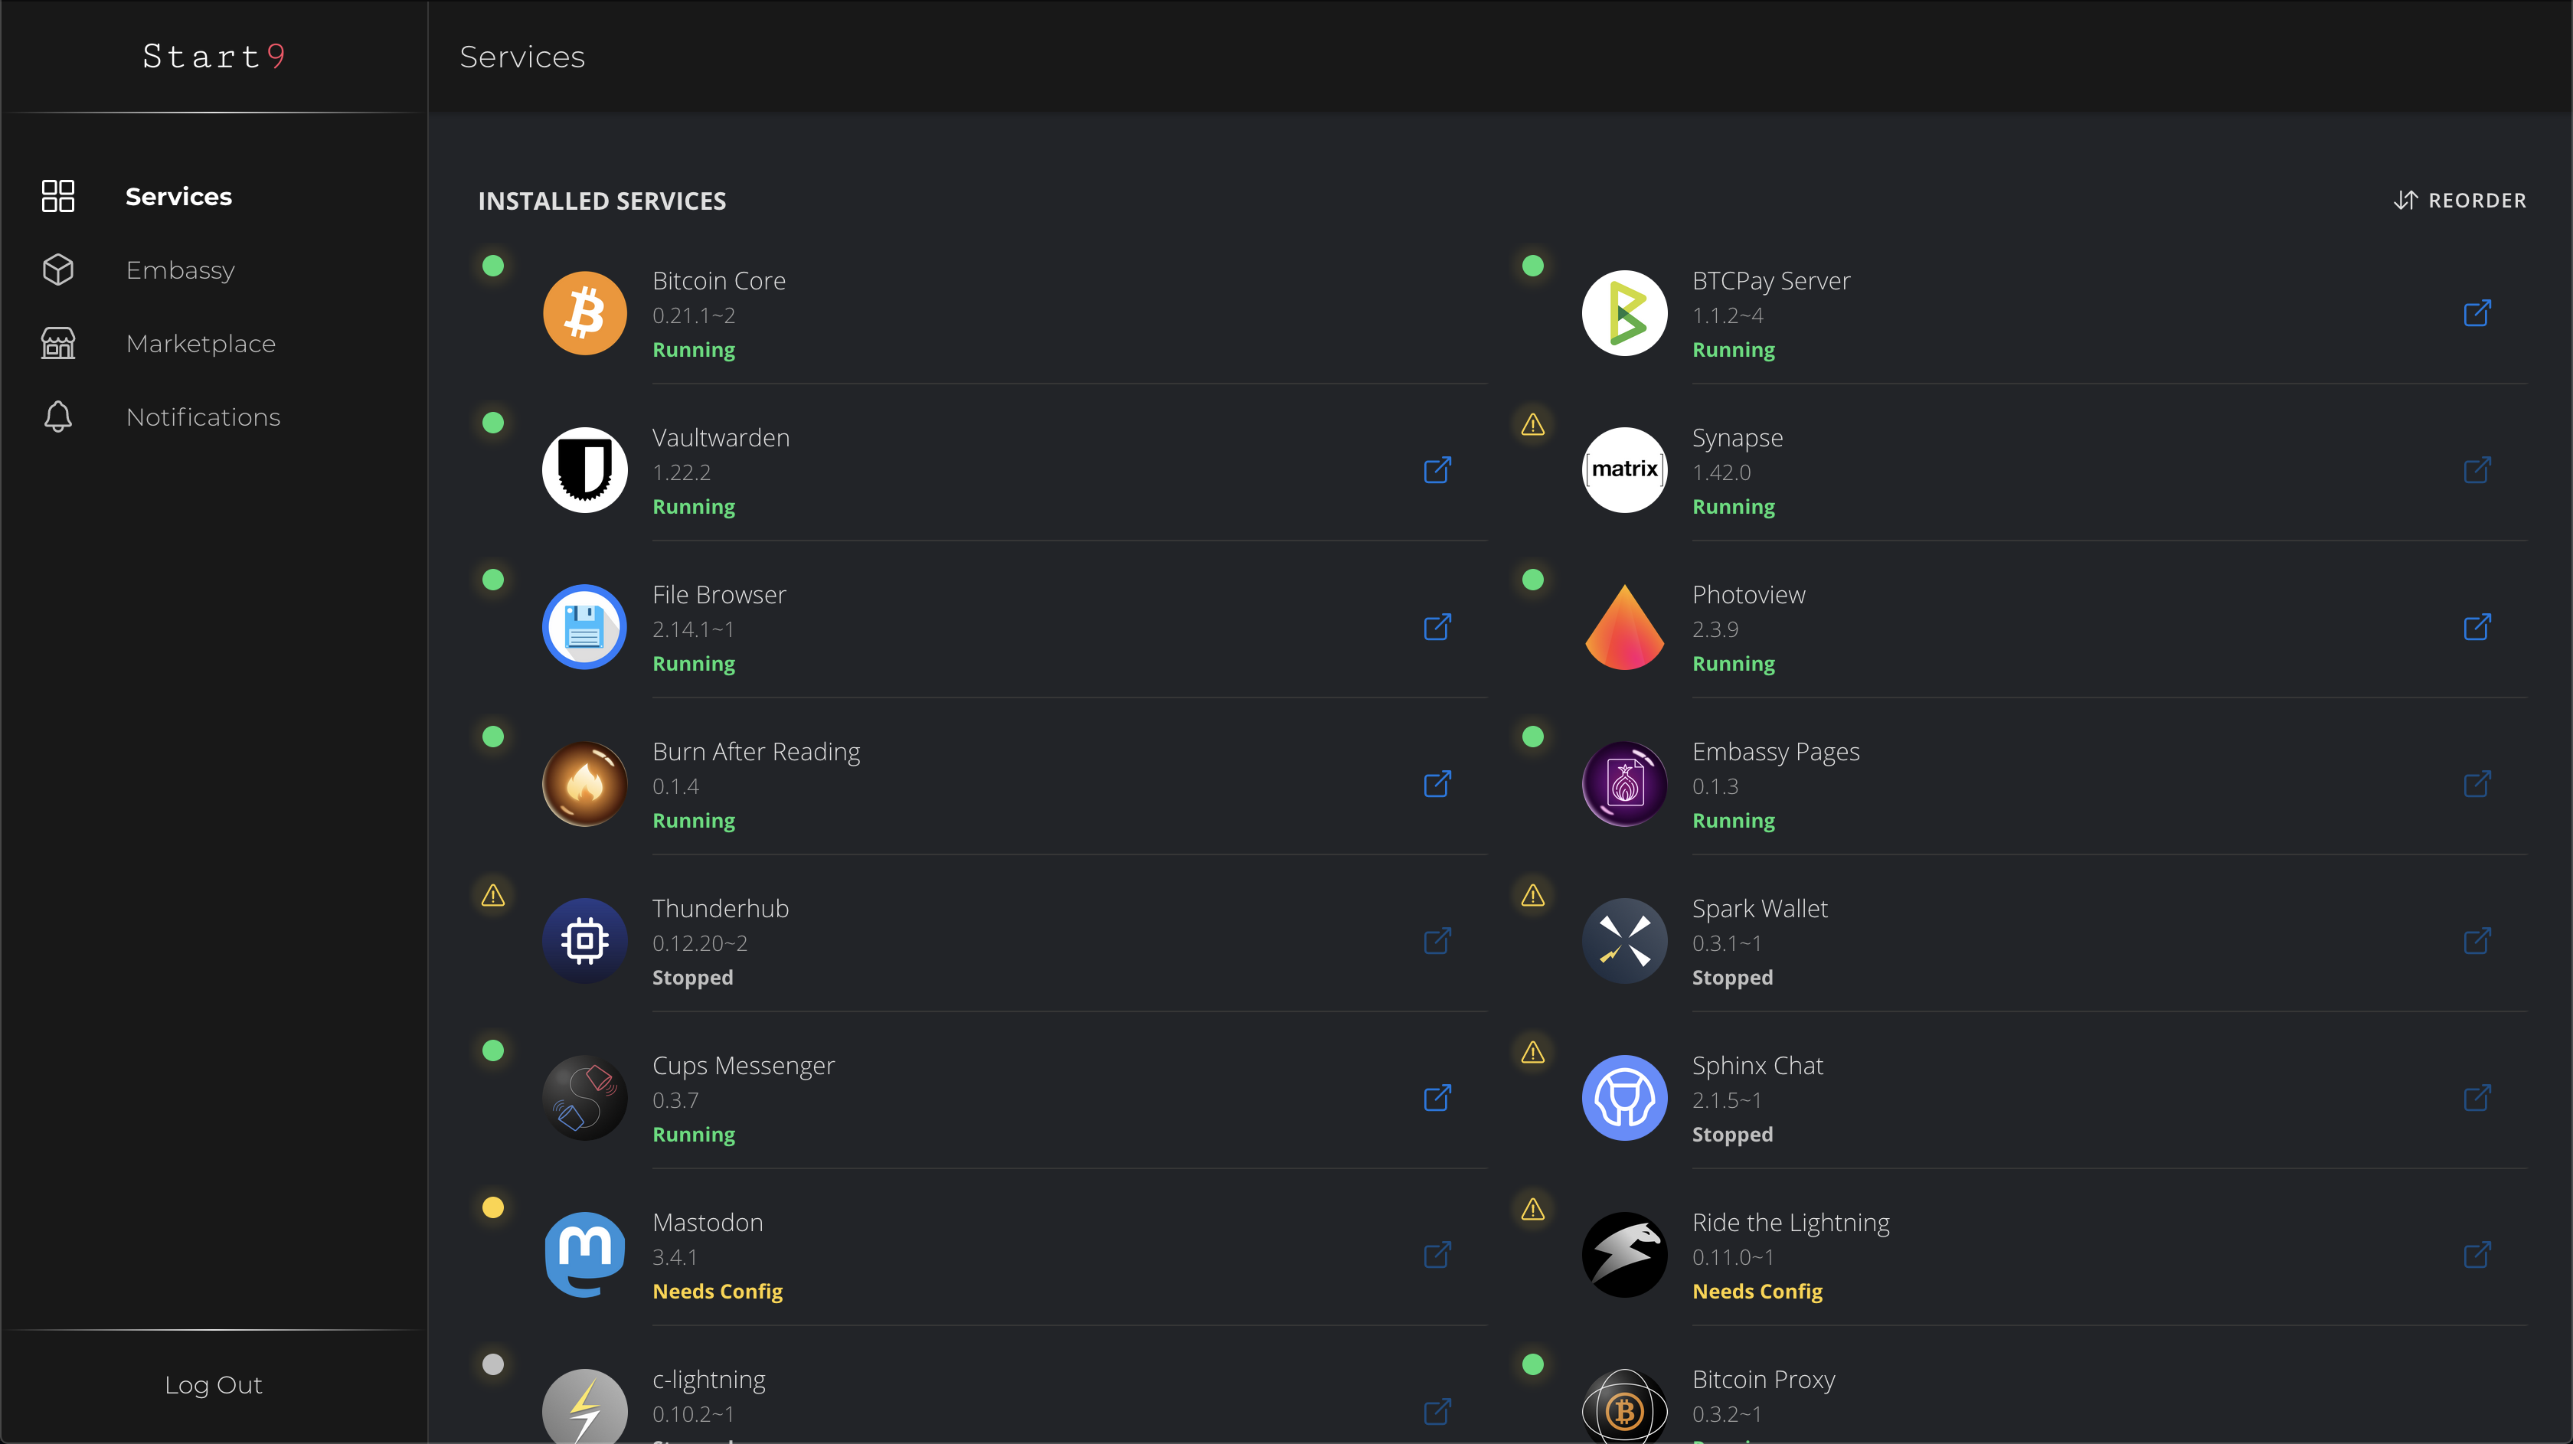The height and width of the screenshot is (1444, 2573).
Task: Click Log Out at the bottom
Action: click(213, 1385)
